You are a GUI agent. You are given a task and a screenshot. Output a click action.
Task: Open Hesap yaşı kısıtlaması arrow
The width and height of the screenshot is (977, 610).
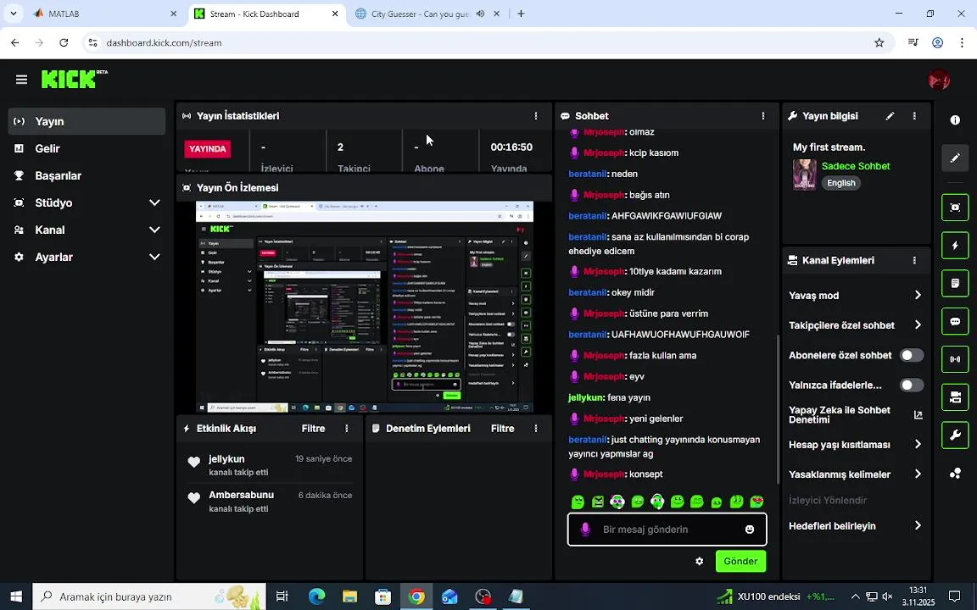(917, 445)
